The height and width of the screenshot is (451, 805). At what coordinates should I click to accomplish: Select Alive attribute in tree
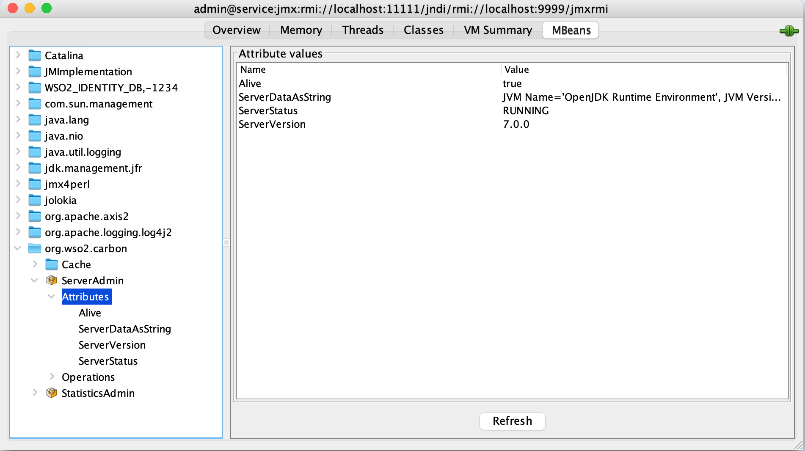point(90,313)
